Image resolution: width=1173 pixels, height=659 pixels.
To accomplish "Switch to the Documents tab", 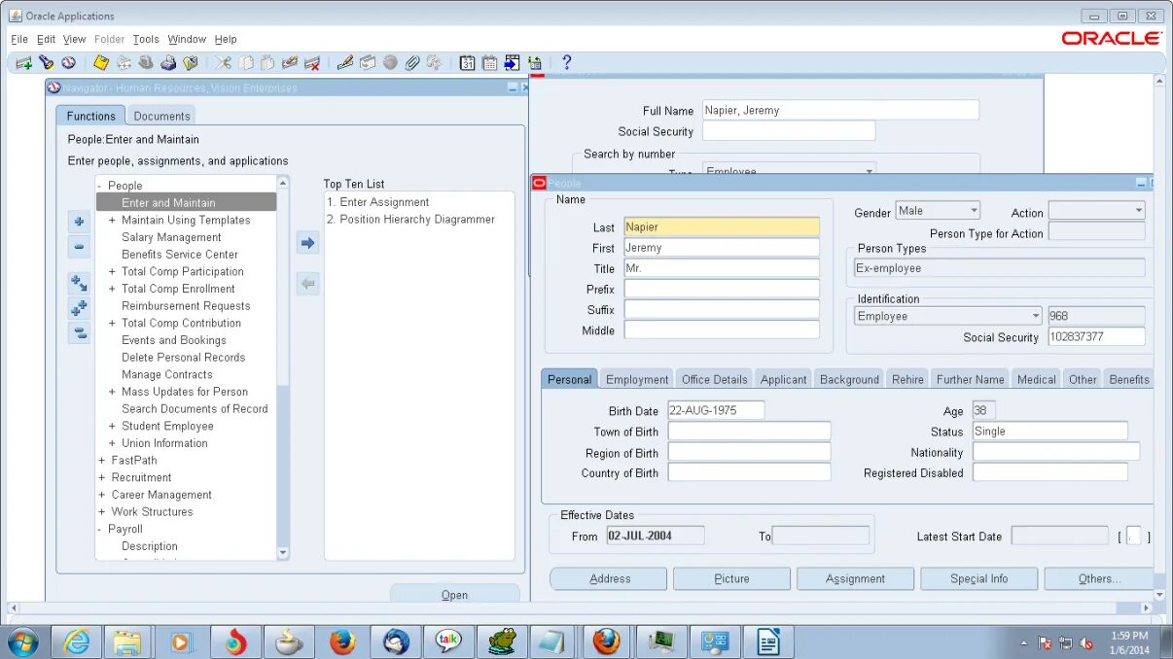I will (x=161, y=116).
